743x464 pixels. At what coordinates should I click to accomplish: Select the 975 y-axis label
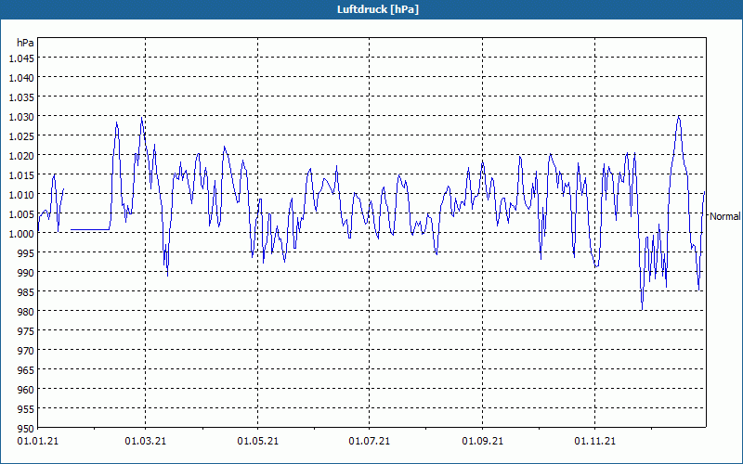(26, 331)
